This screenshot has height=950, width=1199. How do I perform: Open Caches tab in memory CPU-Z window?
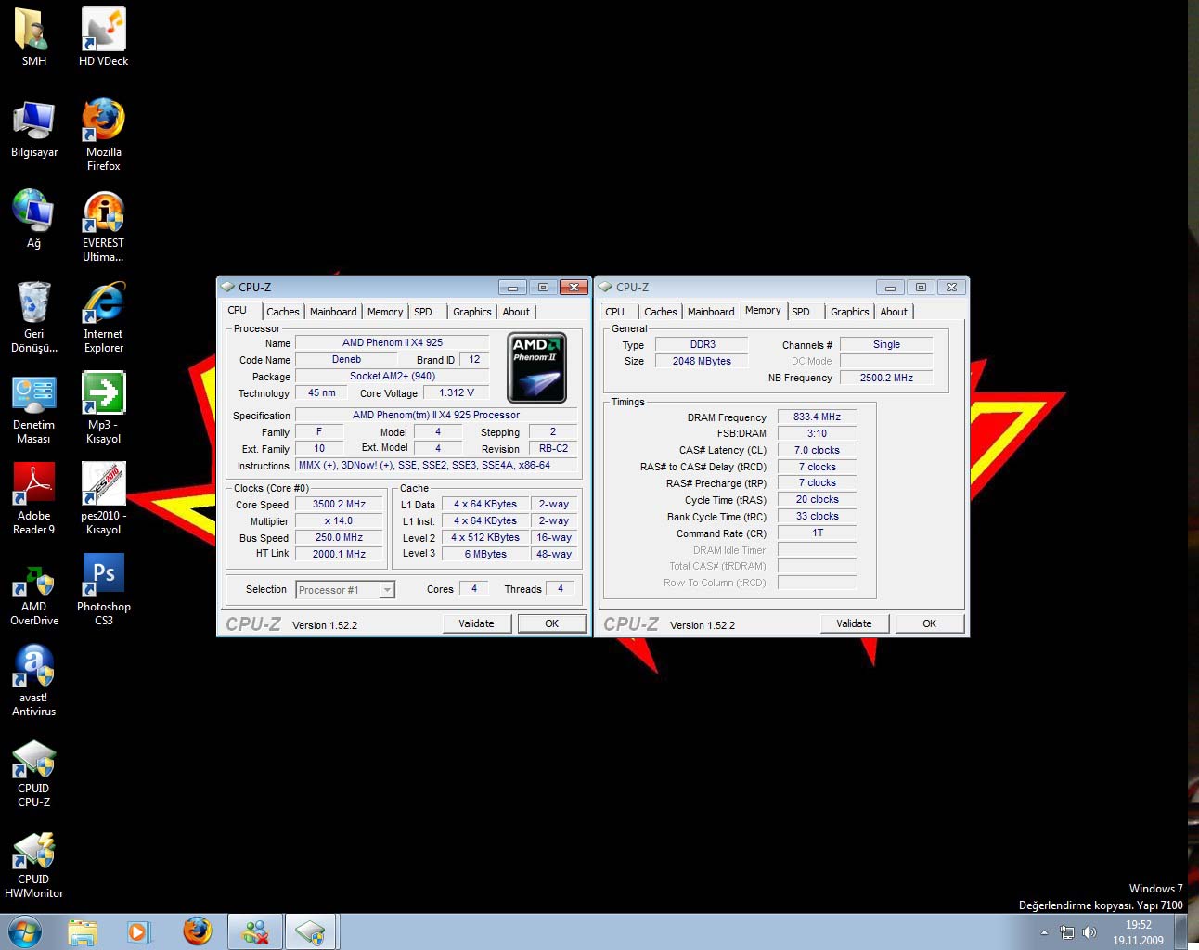pyautogui.click(x=660, y=312)
